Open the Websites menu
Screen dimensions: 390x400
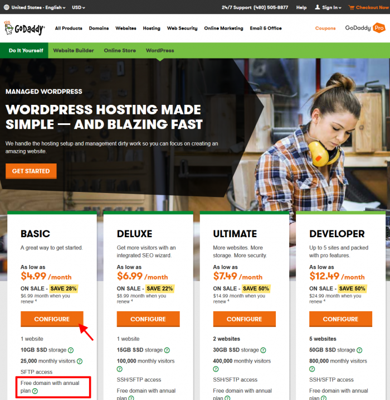126,28
